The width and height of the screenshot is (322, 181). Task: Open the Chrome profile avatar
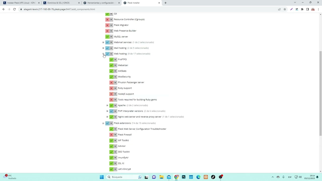(313, 9)
